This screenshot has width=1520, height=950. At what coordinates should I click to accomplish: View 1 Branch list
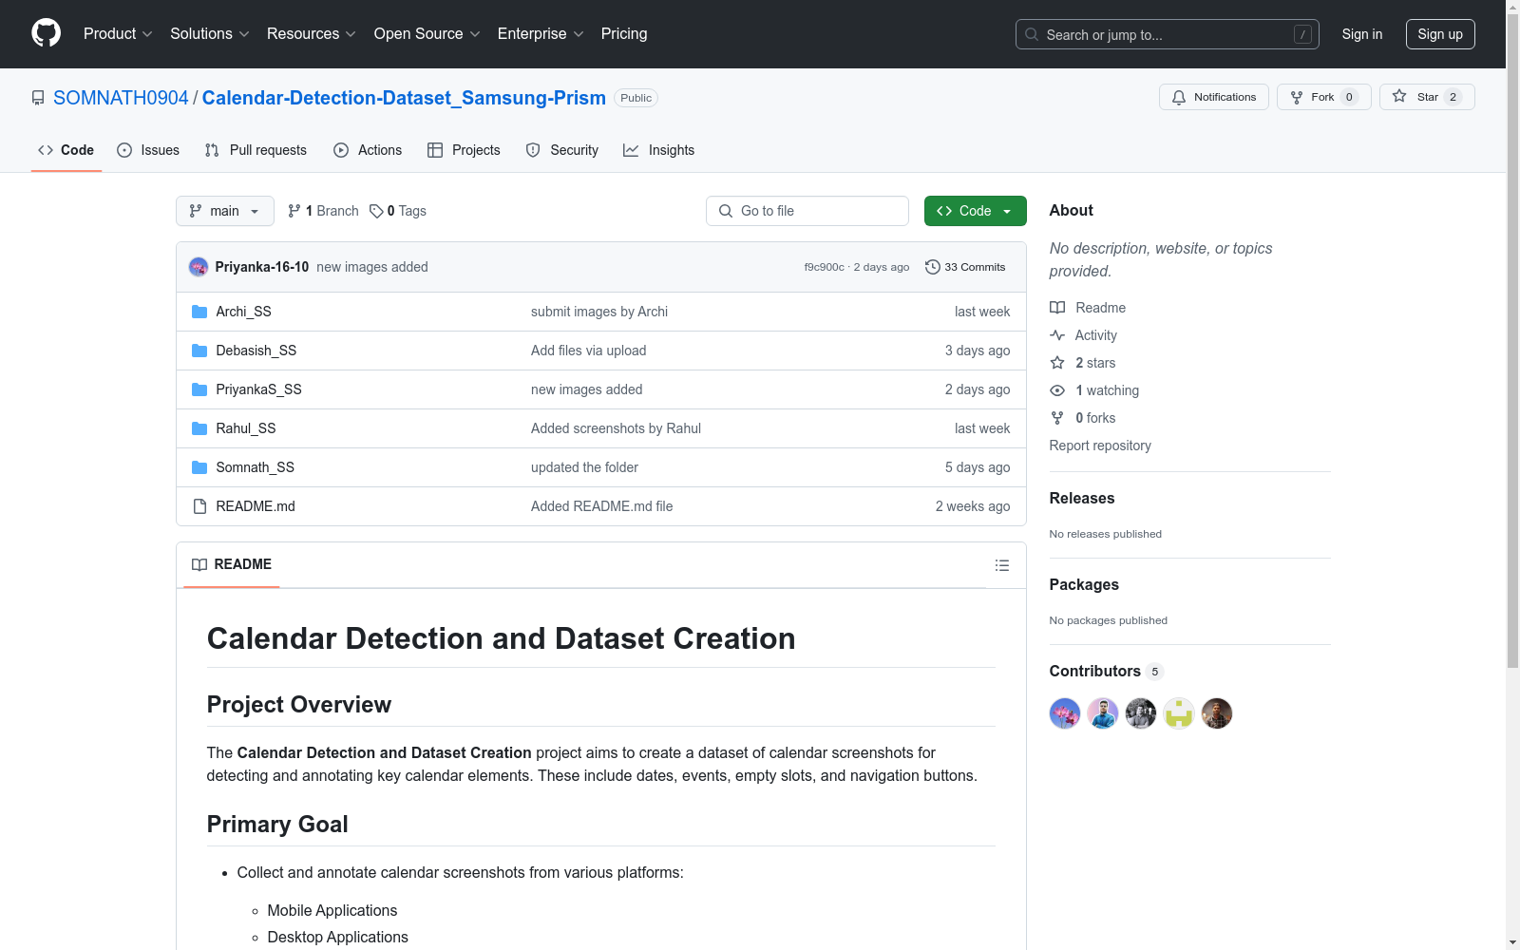tap(323, 211)
